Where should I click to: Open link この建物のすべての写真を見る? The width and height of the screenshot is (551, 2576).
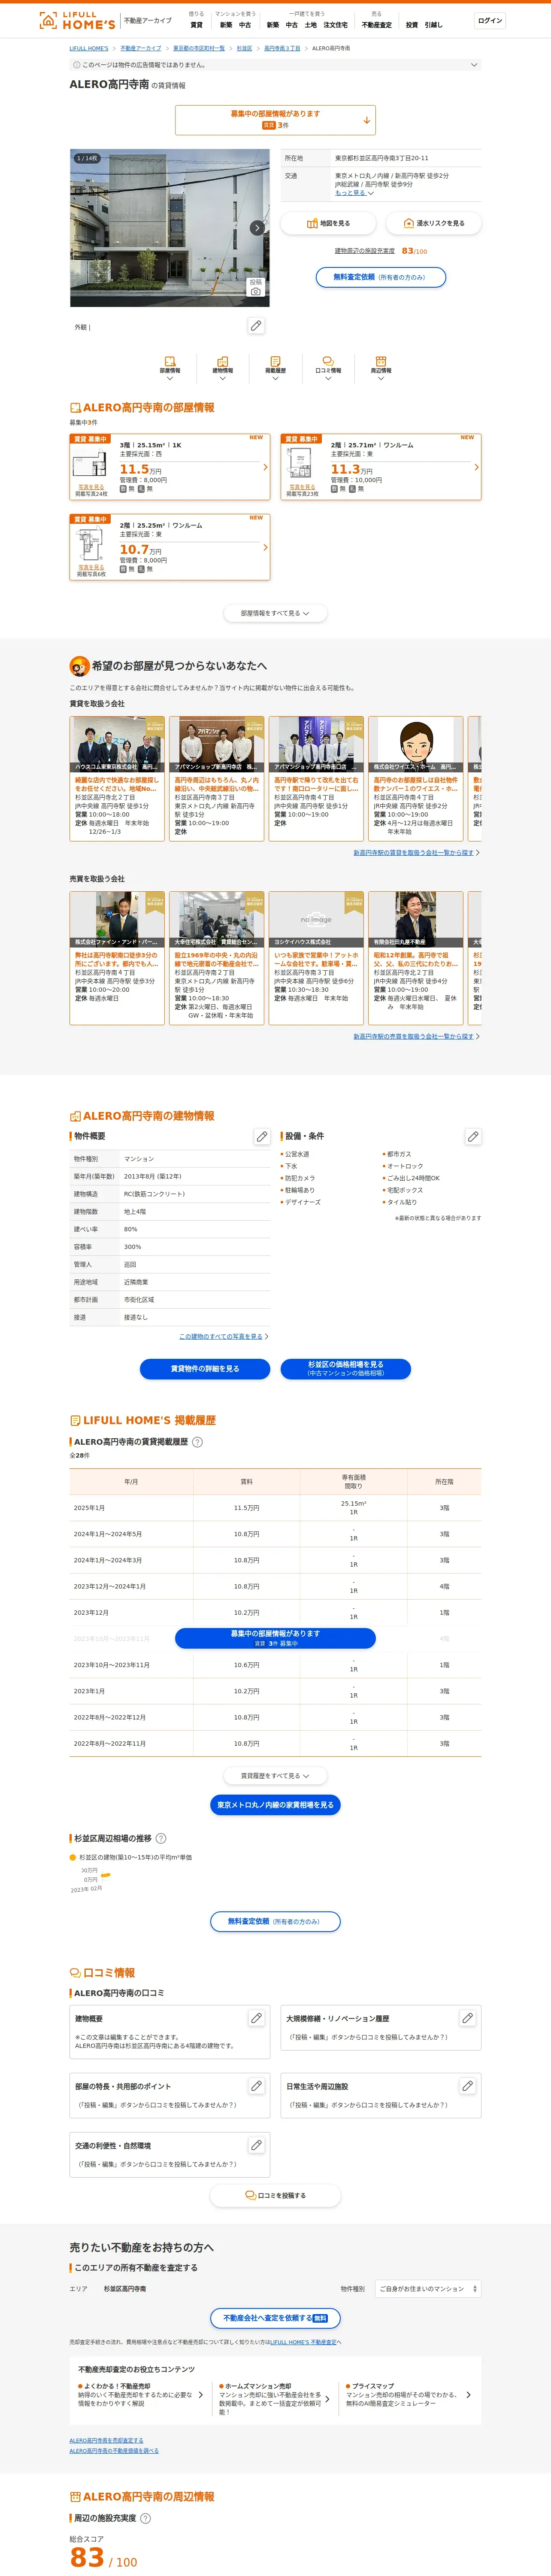point(221,1336)
